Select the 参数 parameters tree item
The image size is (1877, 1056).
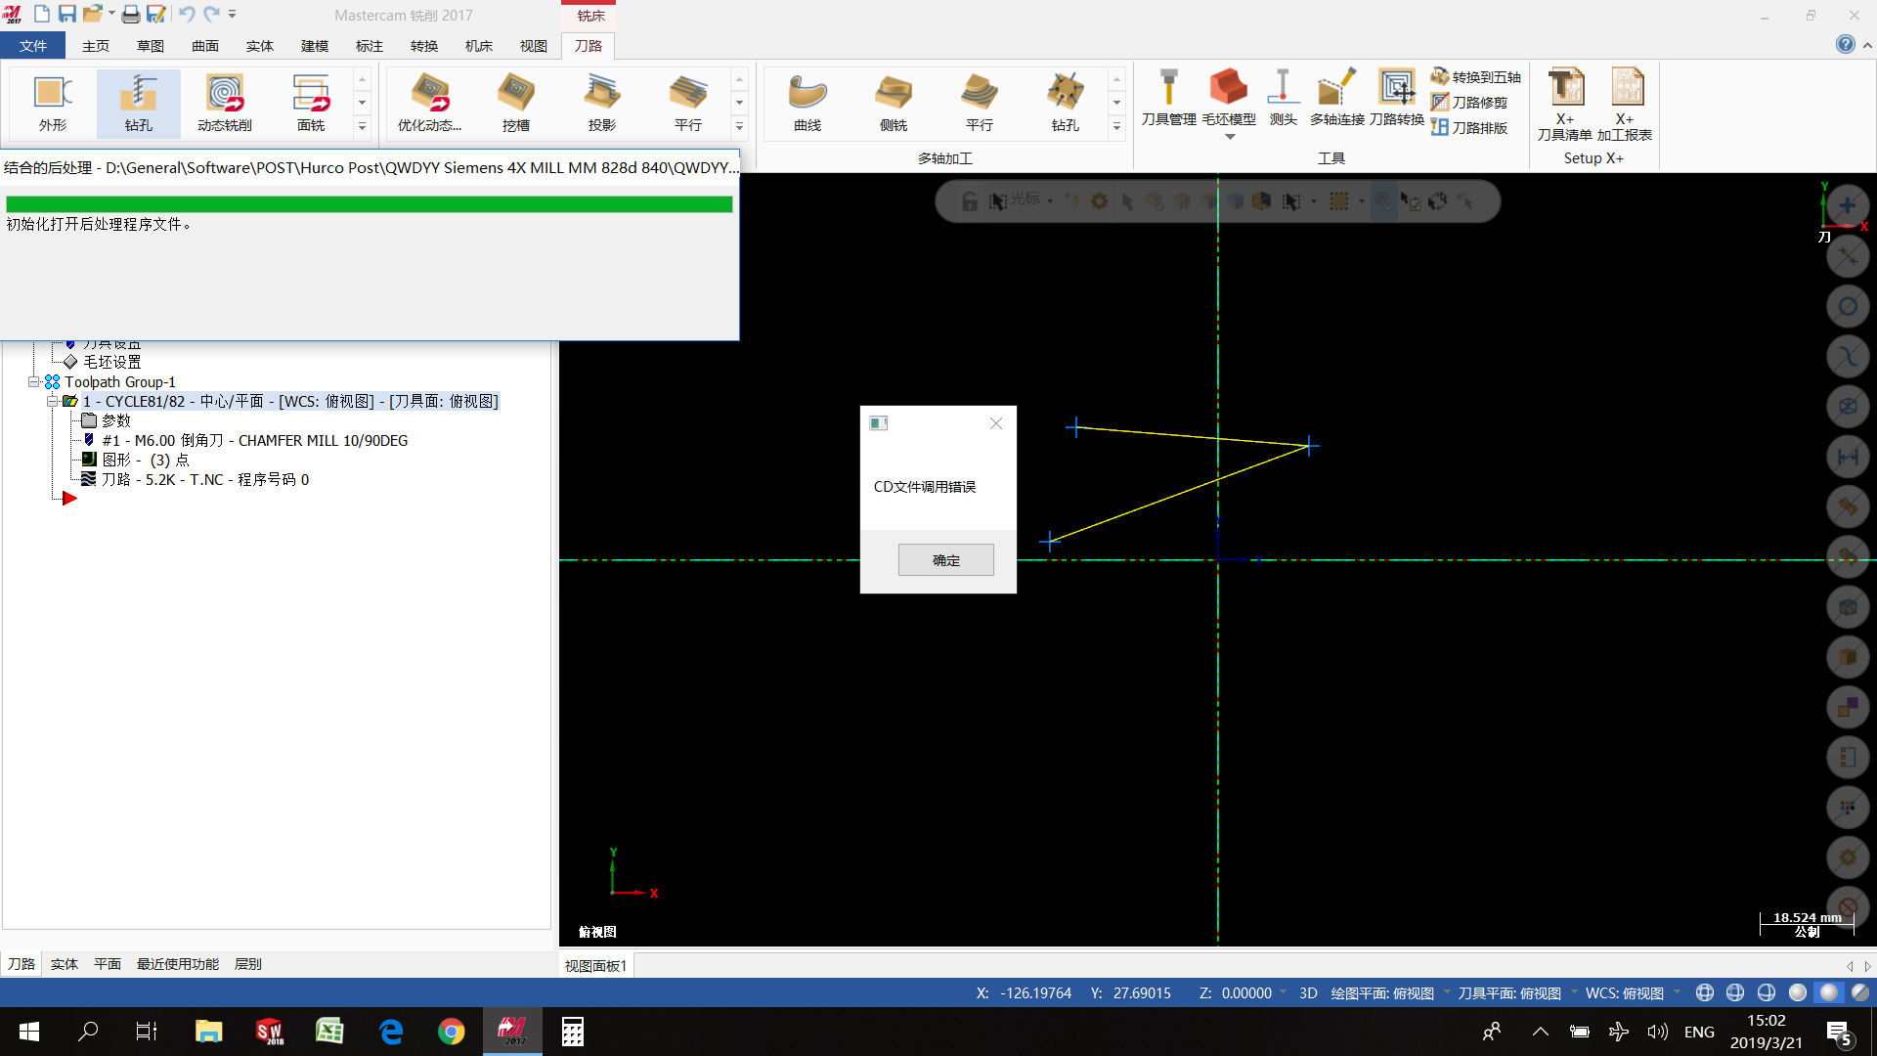115,420
